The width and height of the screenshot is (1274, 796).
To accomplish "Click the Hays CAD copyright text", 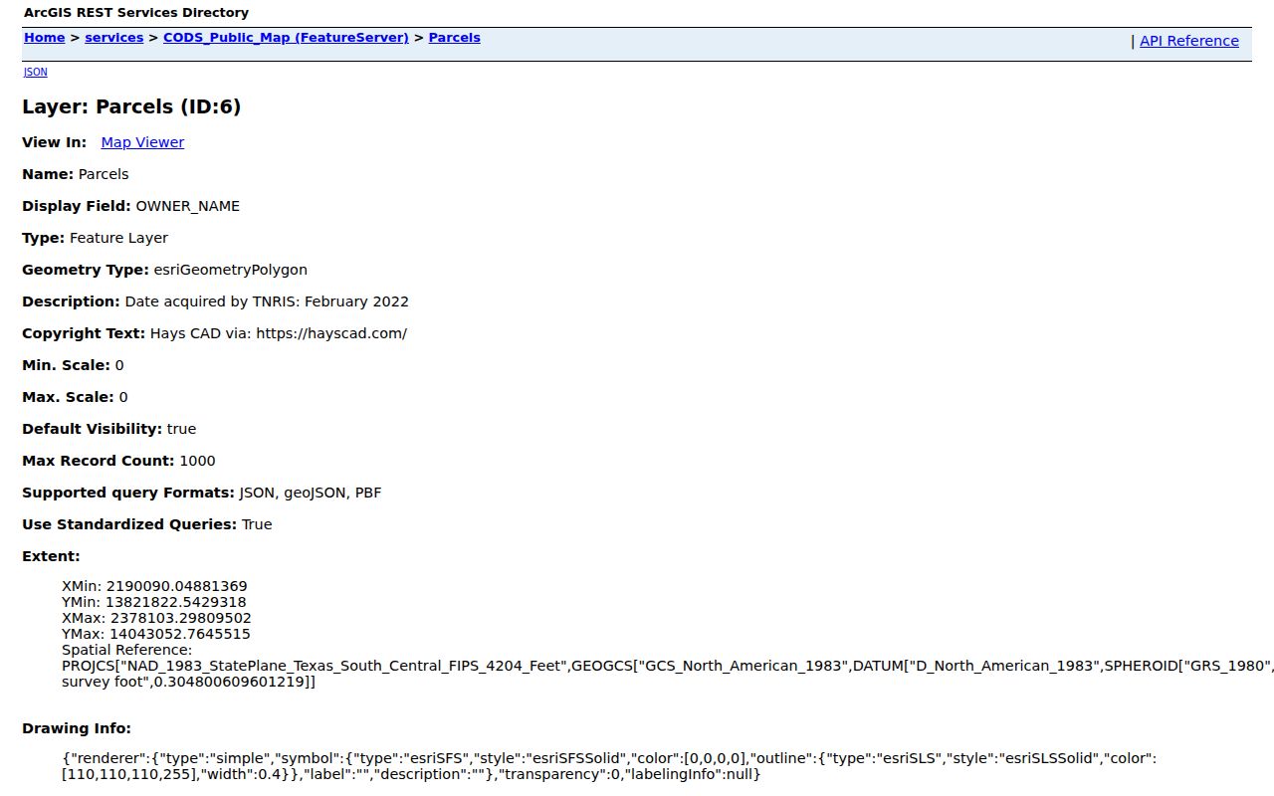I will pos(279,333).
